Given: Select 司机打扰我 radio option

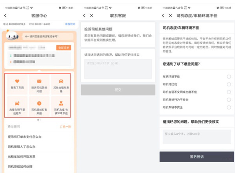Looking at the screenshot, I should (229, 84).
